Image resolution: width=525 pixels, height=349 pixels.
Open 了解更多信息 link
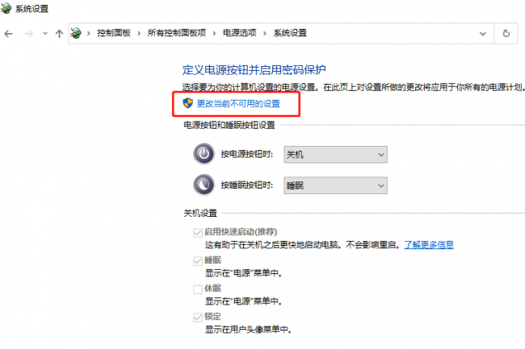pos(429,245)
